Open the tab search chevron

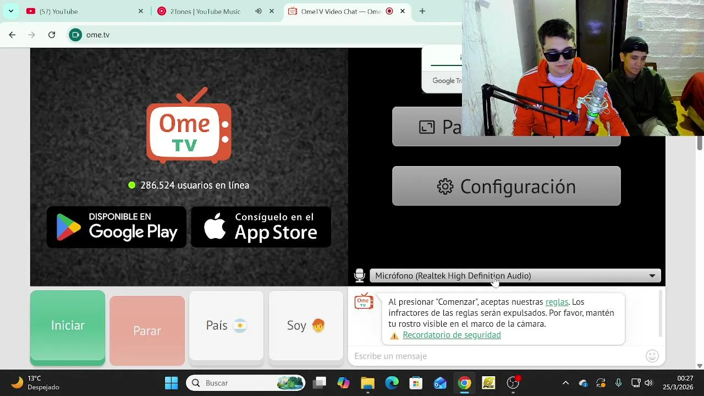(10, 11)
